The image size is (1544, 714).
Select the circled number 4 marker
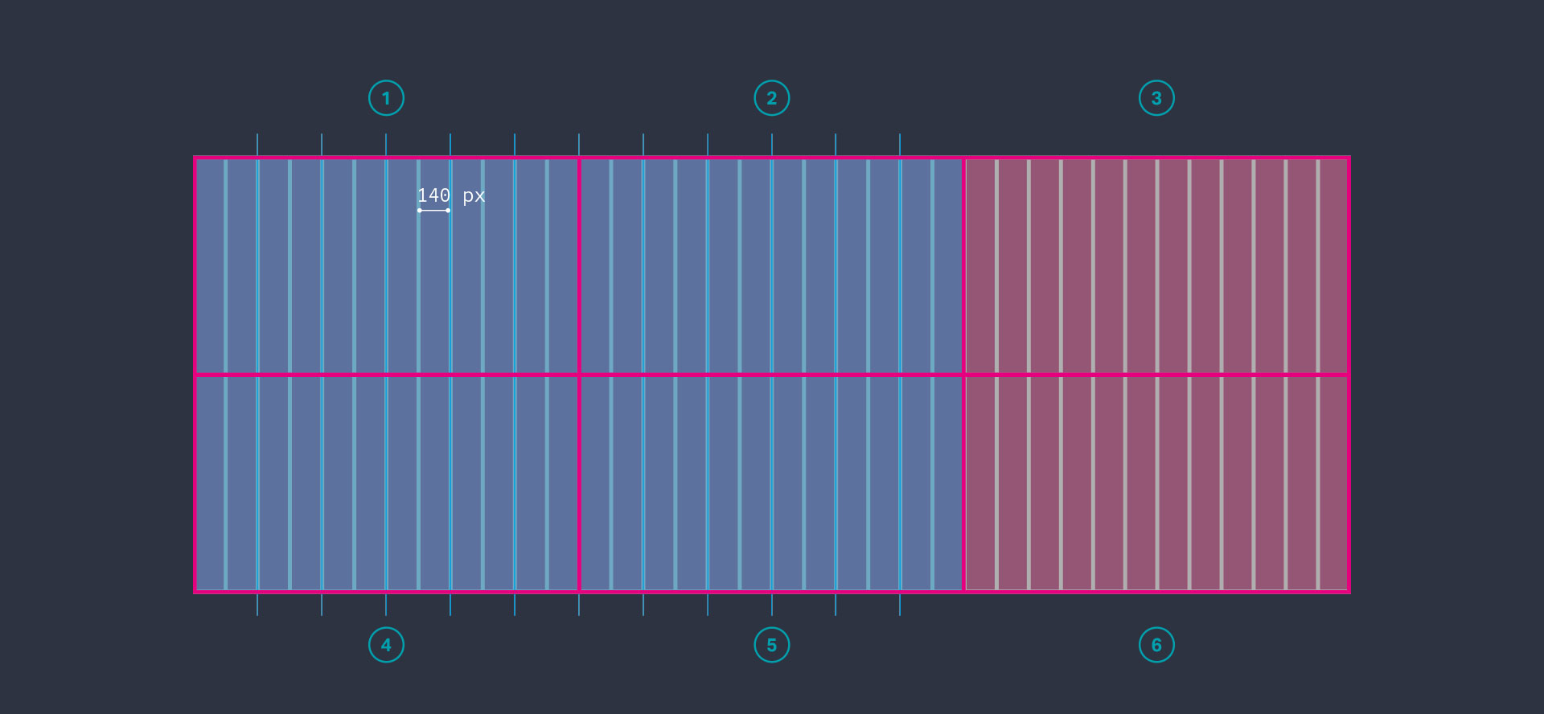click(386, 645)
